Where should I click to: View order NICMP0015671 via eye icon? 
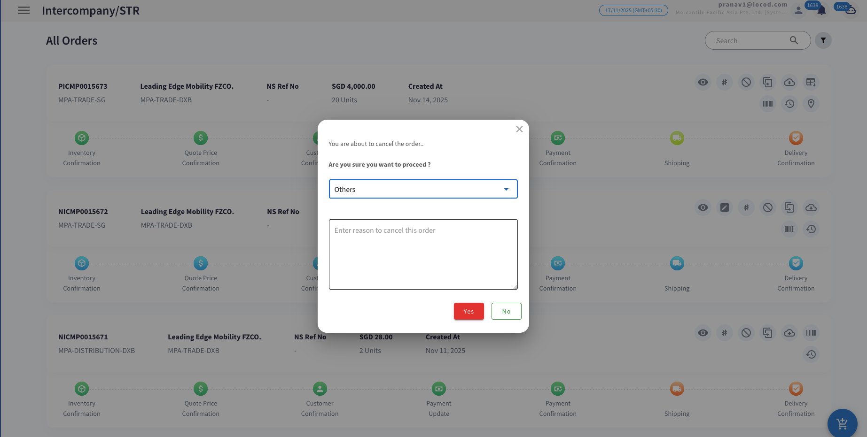(x=703, y=333)
